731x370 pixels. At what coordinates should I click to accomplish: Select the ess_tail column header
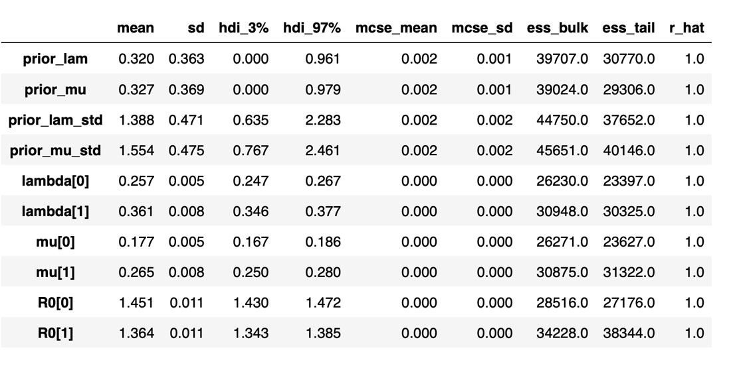pyautogui.click(x=629, y=28)
